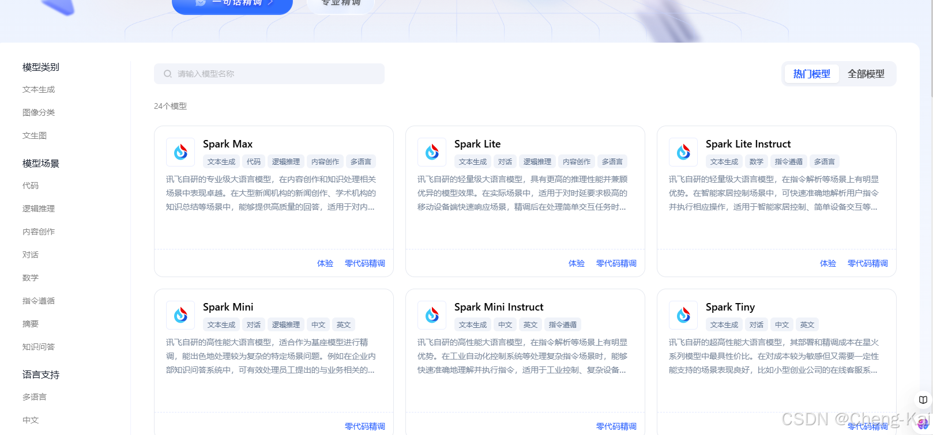The image size is (933, 435).
Task: Click the Spark Tiny model logo icon
Action: coord(683,315)
